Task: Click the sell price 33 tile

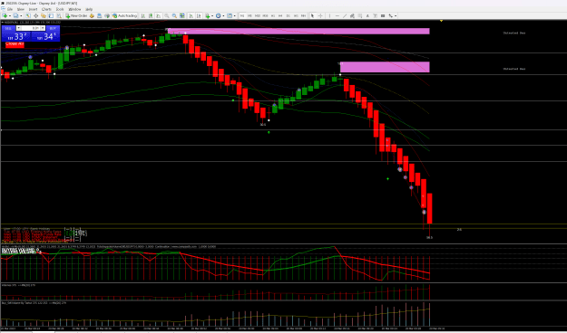Action: [x=16, y=36]
